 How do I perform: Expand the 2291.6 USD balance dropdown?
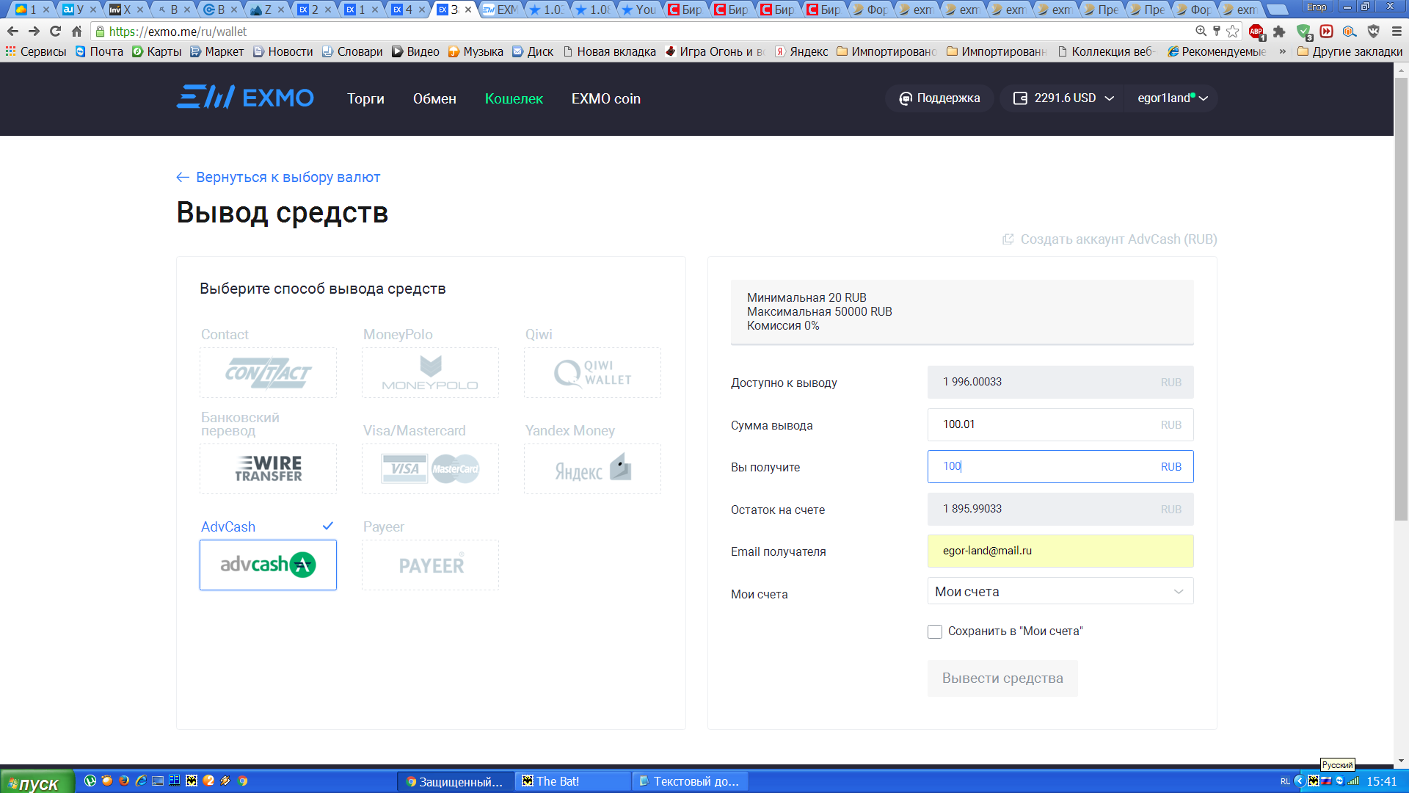click(x=1063, y=98)
